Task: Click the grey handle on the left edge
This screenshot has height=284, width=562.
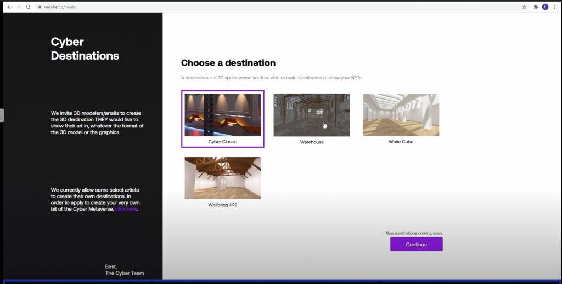Action: pyautogui.click(x=2, y=115)
